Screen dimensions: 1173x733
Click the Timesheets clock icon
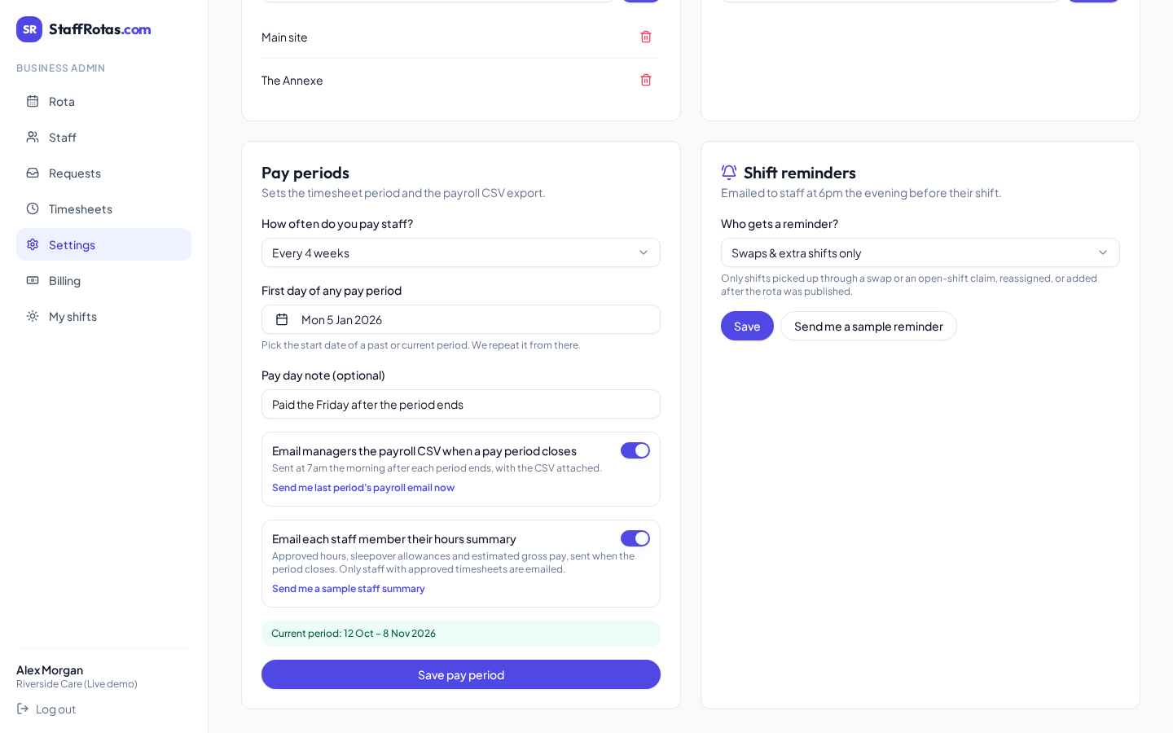click(33, 208)
